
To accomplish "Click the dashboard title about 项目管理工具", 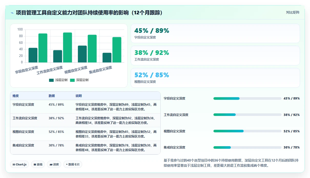I will (x=89, y=13).
